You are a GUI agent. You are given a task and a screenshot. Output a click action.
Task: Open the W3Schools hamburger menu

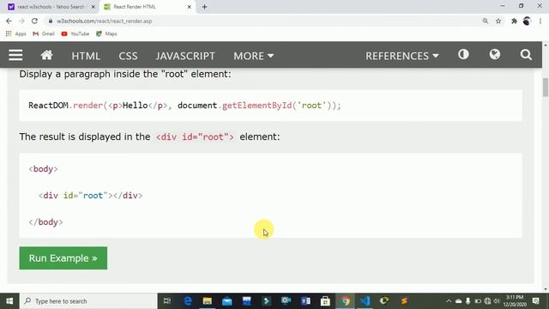point(15,55)
